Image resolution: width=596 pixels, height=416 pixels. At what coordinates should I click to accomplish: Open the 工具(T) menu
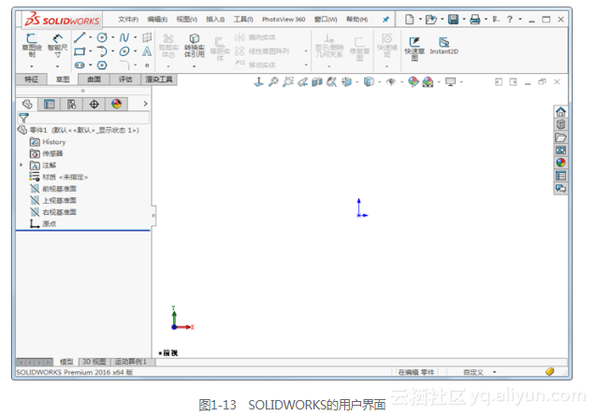(243, 20)
